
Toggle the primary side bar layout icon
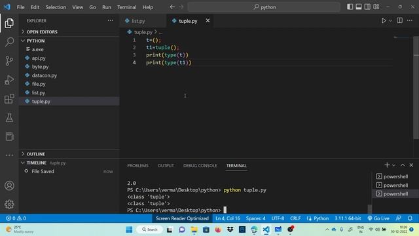[350, 7]
